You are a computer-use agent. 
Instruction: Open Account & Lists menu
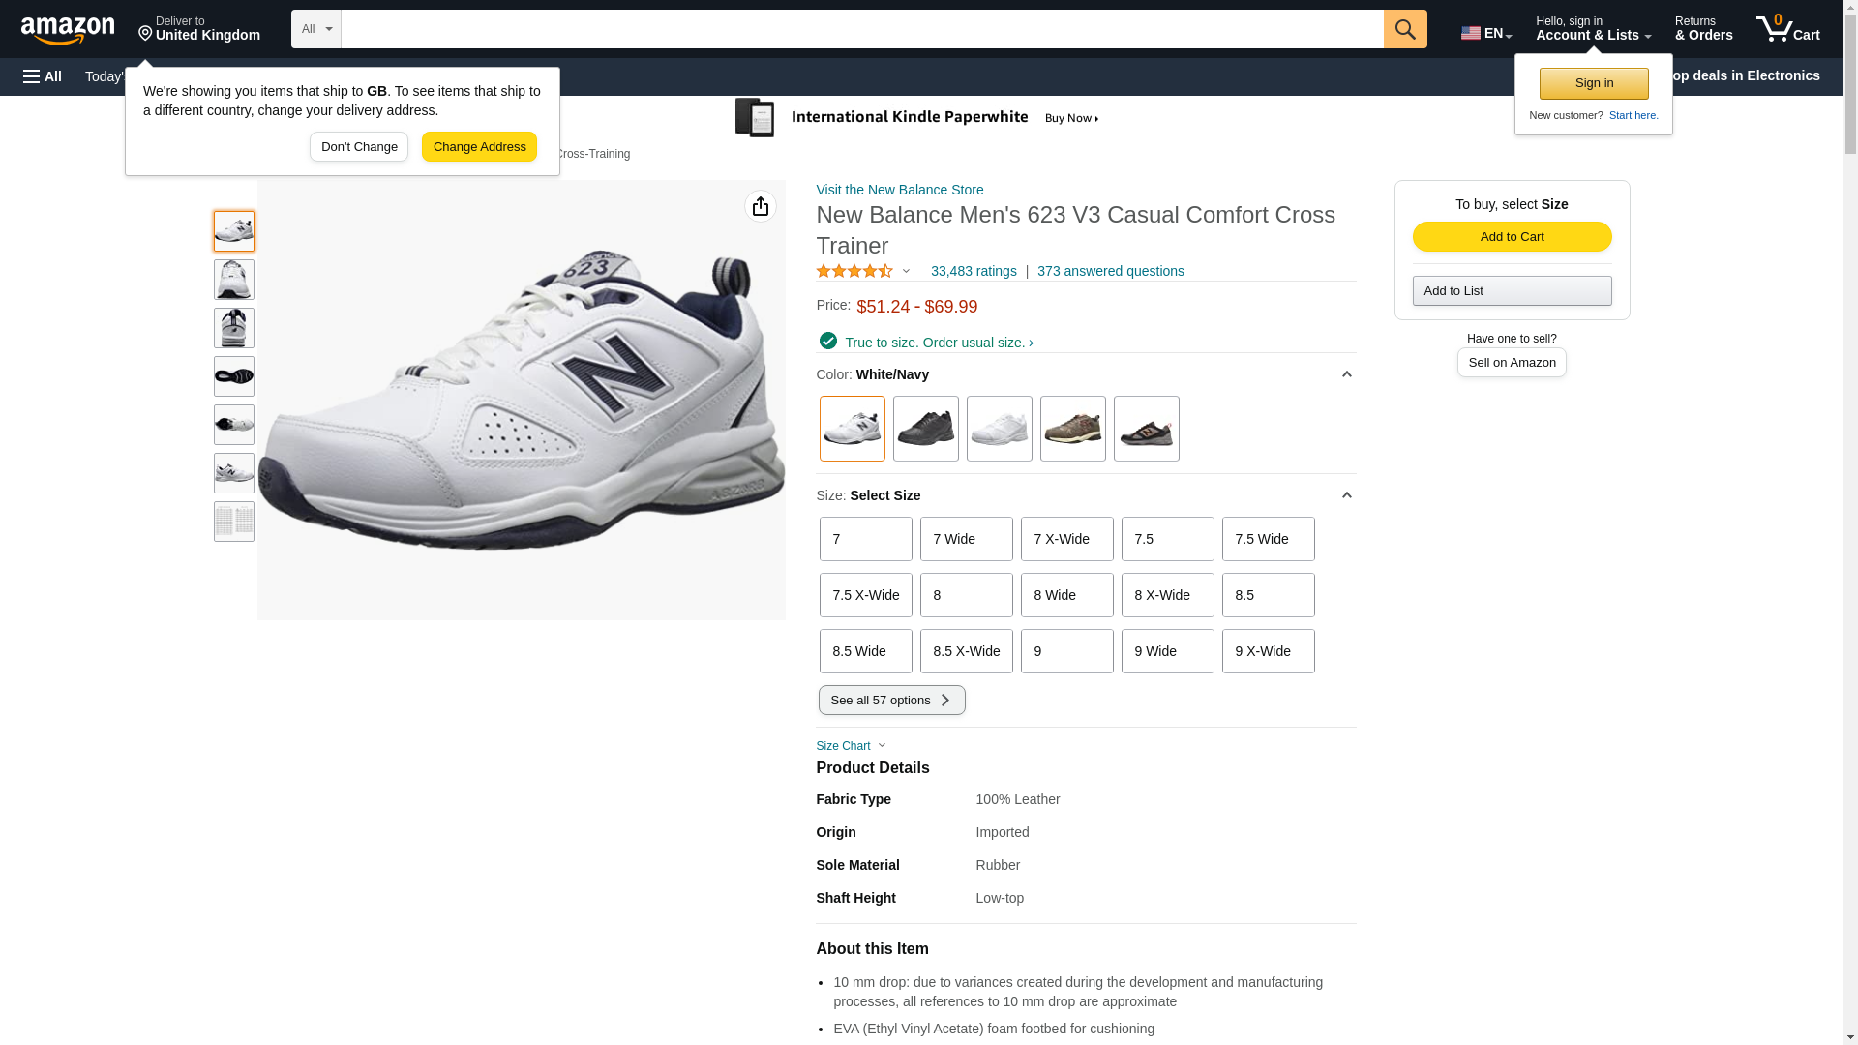[1592, 29]
